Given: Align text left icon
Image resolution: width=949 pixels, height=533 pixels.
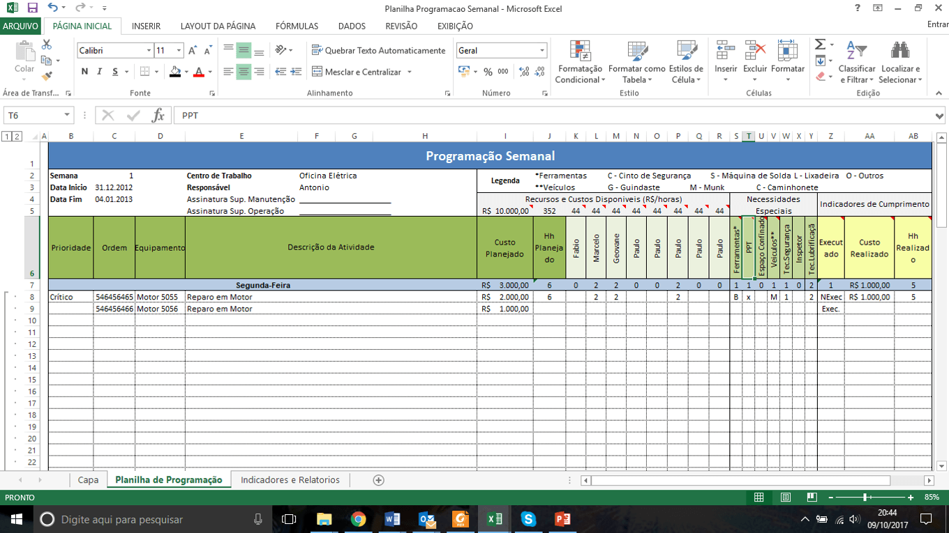Looking at the screenshot, I should (228, 72).
